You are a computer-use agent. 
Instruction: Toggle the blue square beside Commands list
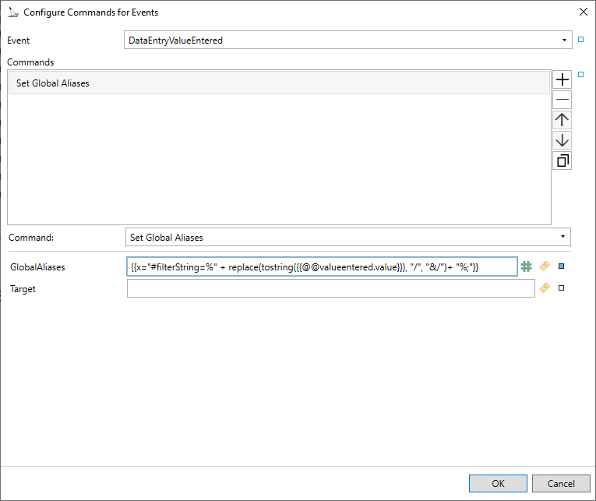[580, 75]
